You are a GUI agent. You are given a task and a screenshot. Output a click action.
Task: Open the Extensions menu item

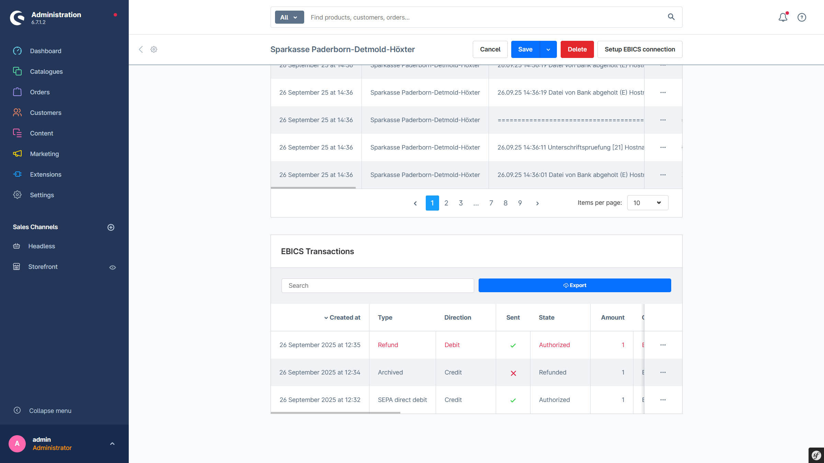point(45,174)
